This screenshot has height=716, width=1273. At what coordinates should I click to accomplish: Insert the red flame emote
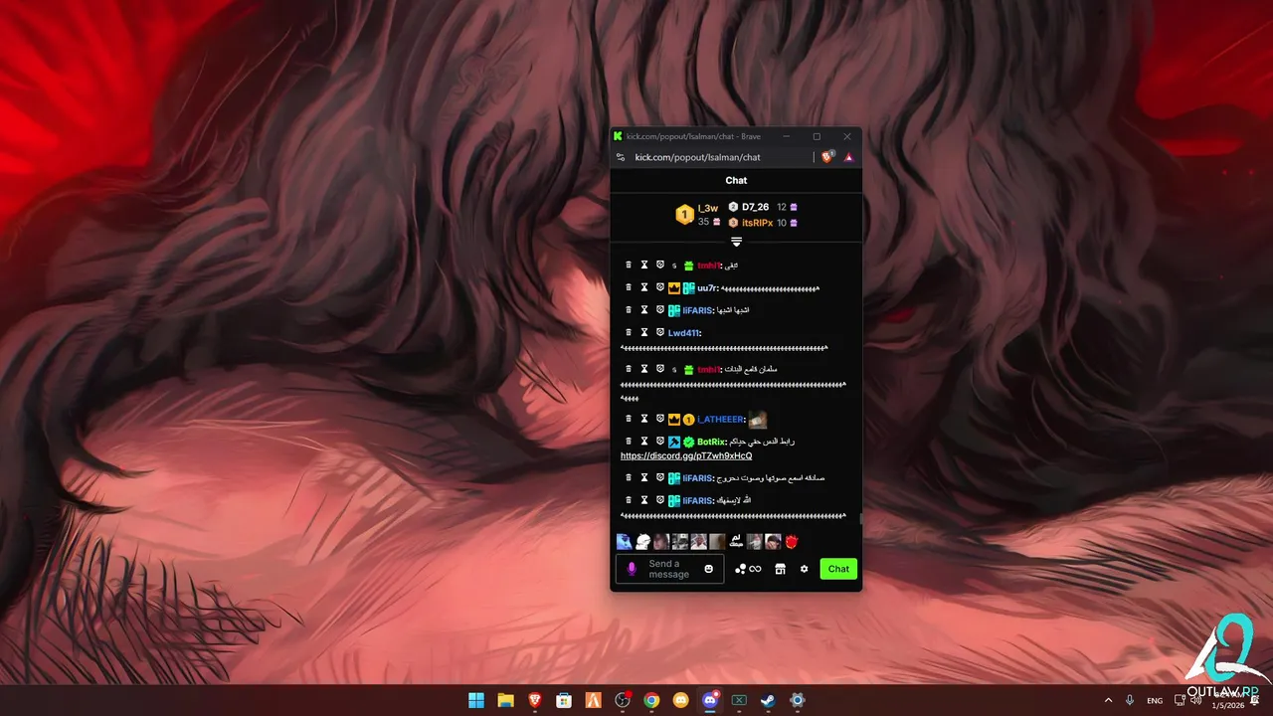[x=793, y=542]
